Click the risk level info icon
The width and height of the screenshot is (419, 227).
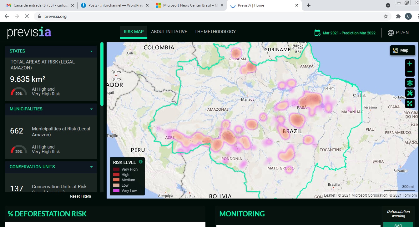(140, 162)
